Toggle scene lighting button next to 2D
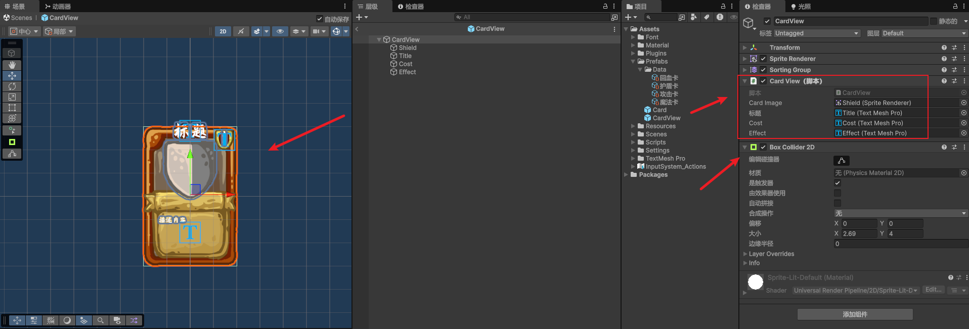This screenshot has height=329, width=969. click(x=241, y=31)
